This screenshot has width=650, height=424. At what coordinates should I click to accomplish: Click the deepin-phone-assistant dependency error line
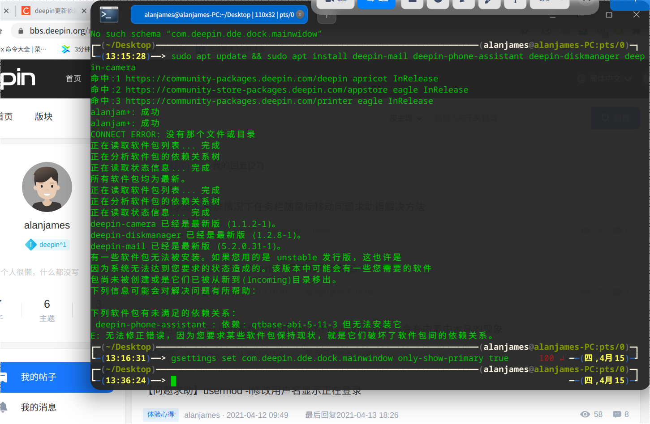click(x=248, y=324)
